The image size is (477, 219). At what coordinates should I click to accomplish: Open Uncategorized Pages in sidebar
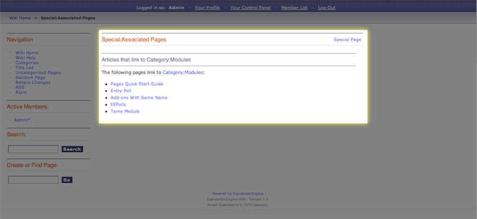[x=38, y=72]
